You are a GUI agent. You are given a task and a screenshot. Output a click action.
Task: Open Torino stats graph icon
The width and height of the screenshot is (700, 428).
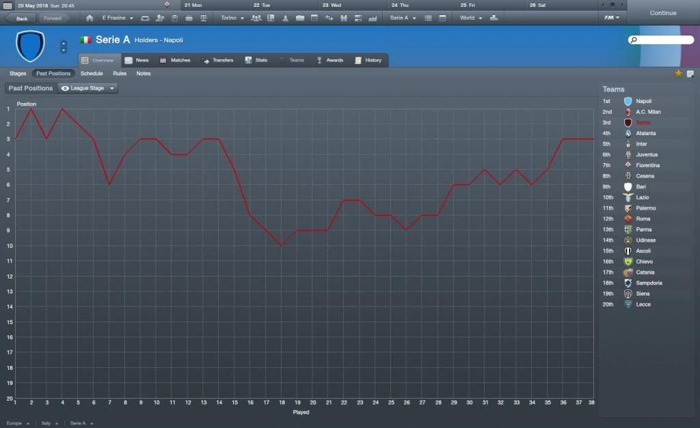(373, 18)
